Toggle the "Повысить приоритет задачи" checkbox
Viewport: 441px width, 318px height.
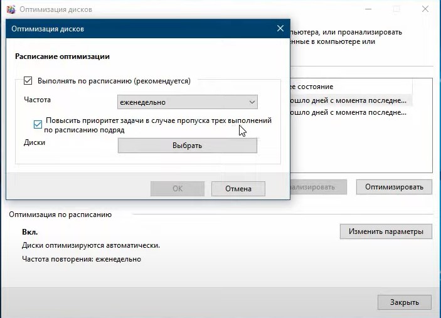(38, 124)
